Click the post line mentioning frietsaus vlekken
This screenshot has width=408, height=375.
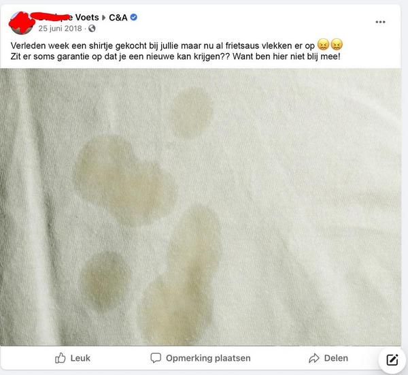click(177, 46)
